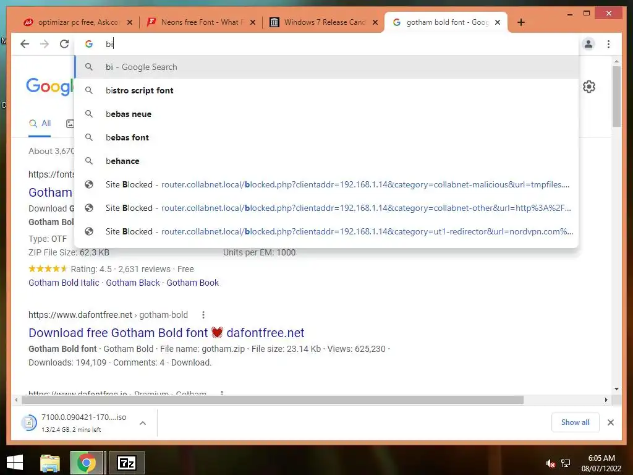Switch to the 'Neons free Font' tab

201,22
